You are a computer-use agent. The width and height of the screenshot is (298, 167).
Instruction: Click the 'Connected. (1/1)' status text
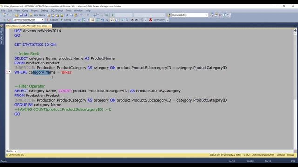click(x=18, y=155)
